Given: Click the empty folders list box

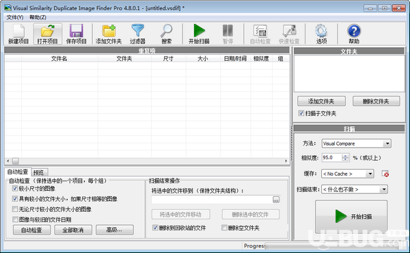Looking at the screenshot, I should (x=349, y=73).
